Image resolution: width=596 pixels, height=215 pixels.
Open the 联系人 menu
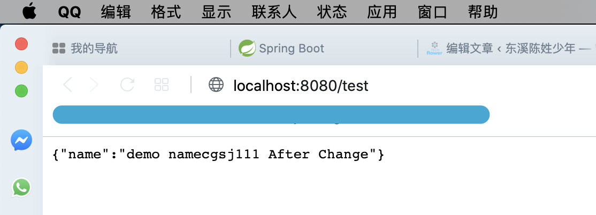tap(274, 12)
